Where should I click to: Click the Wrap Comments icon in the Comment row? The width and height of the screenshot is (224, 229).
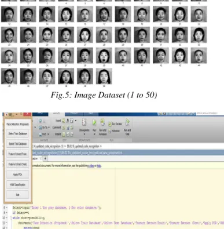[72, 128]
